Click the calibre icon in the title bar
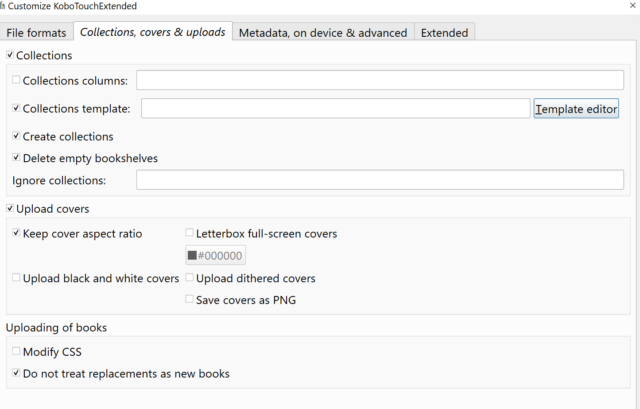640x409 pixels. coord(3,6)
